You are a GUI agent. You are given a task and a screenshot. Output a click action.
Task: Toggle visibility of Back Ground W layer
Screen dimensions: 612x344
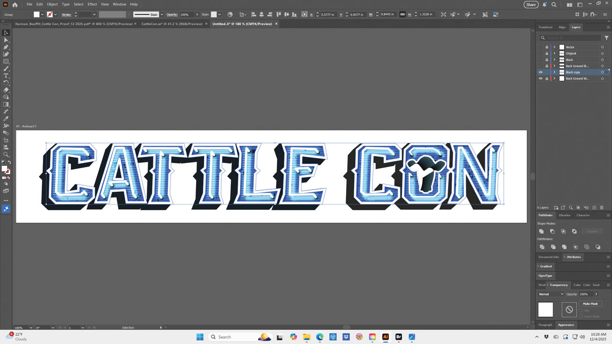(541, 78)
